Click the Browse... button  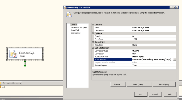(x=118, y=84)
